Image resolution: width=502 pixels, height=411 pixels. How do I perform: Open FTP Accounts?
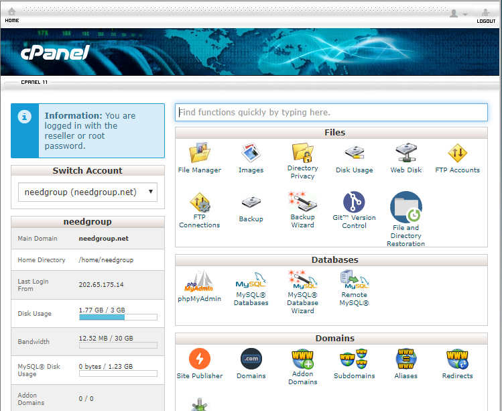coord(457,158)
